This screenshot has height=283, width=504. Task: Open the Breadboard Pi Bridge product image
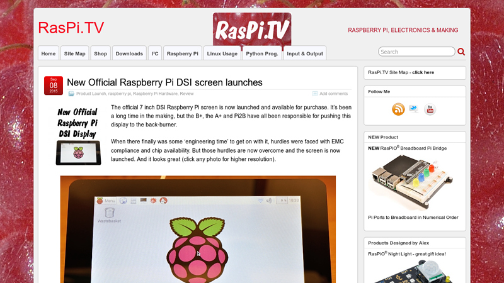(x=413, y=181)
